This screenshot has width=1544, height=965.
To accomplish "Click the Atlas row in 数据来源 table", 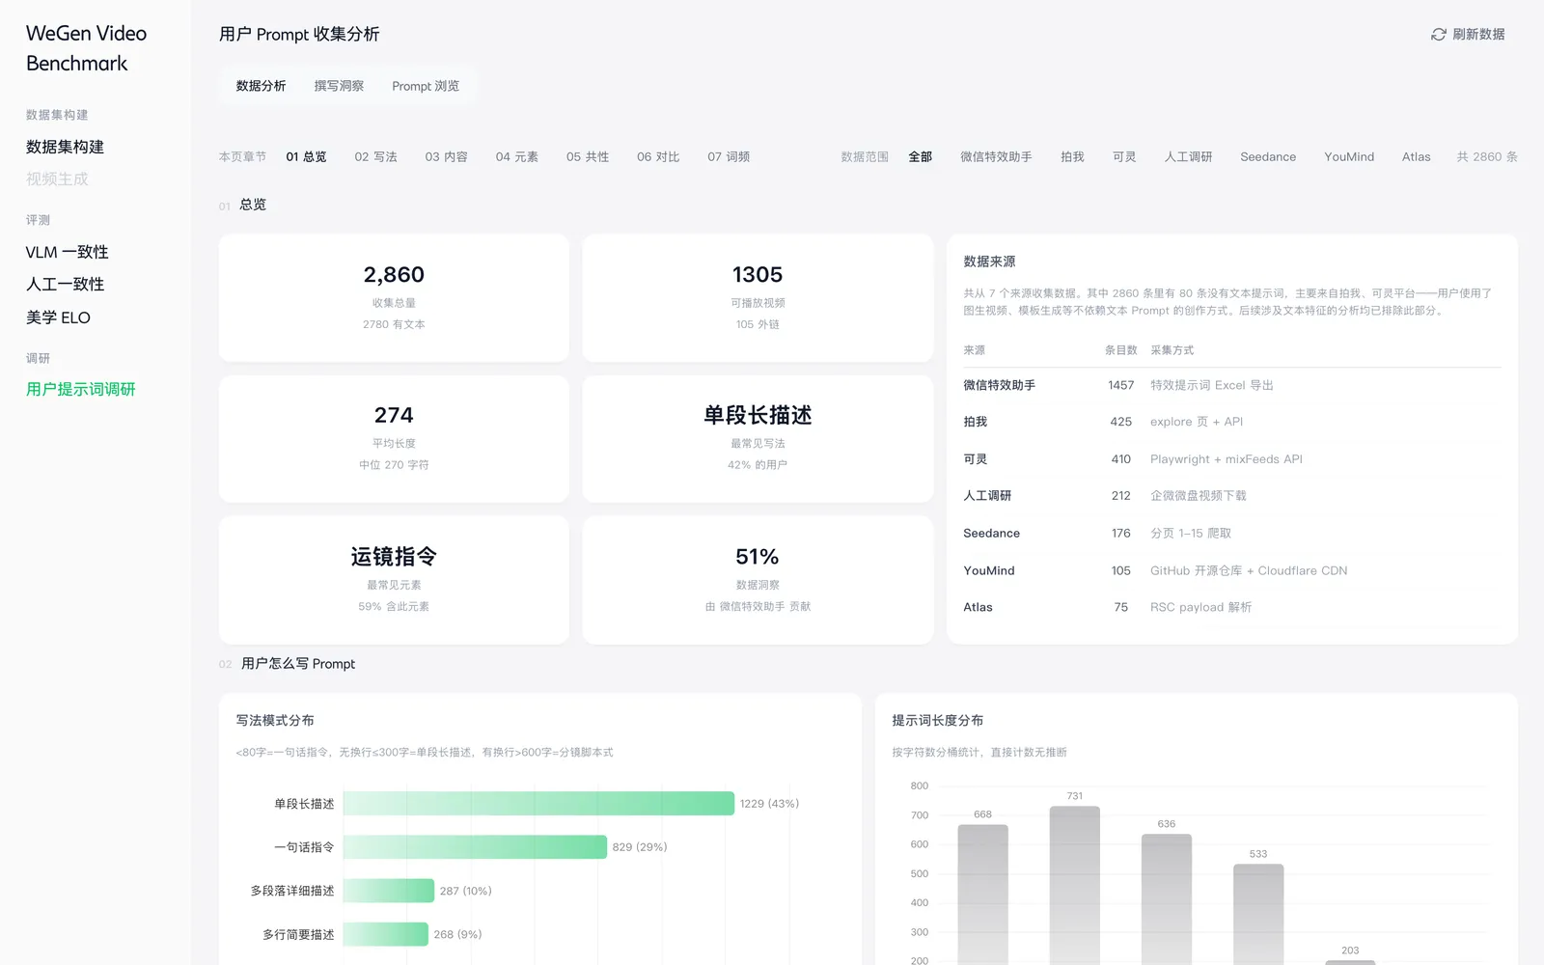I will [1231, 607].
